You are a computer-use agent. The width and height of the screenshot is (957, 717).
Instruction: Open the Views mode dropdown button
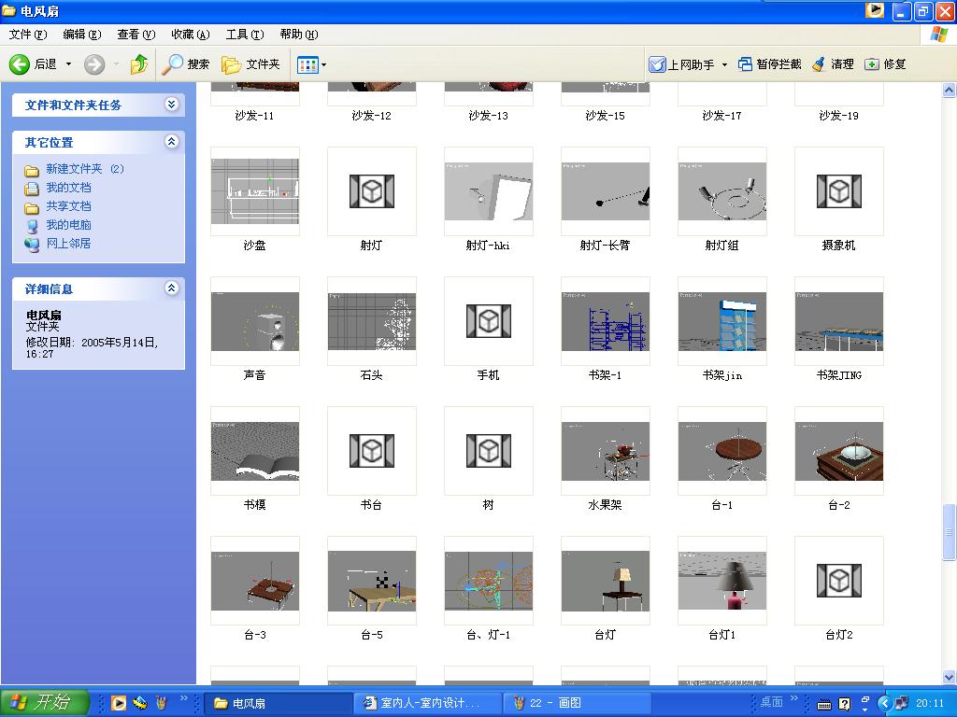point(311,64)
